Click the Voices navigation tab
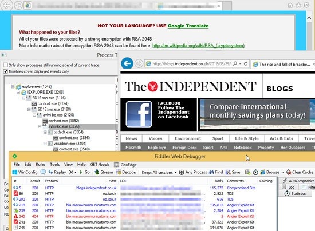315x231 pixels. [155, 138]
